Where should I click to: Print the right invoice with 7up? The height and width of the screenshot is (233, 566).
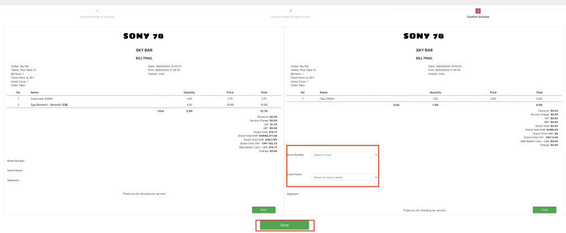tap(544, 210)
